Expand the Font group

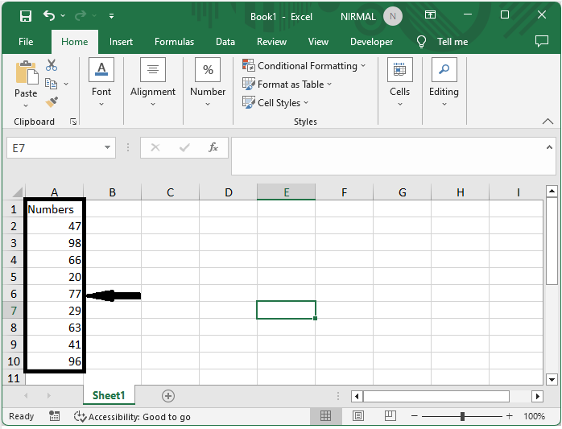(x=101, y=82)
